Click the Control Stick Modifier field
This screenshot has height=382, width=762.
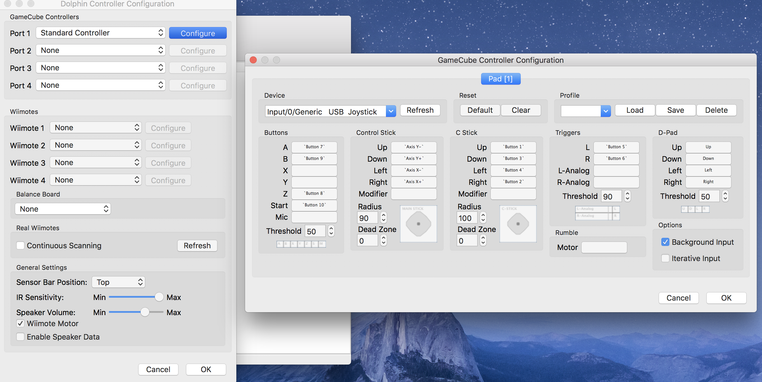pos(414,194)
